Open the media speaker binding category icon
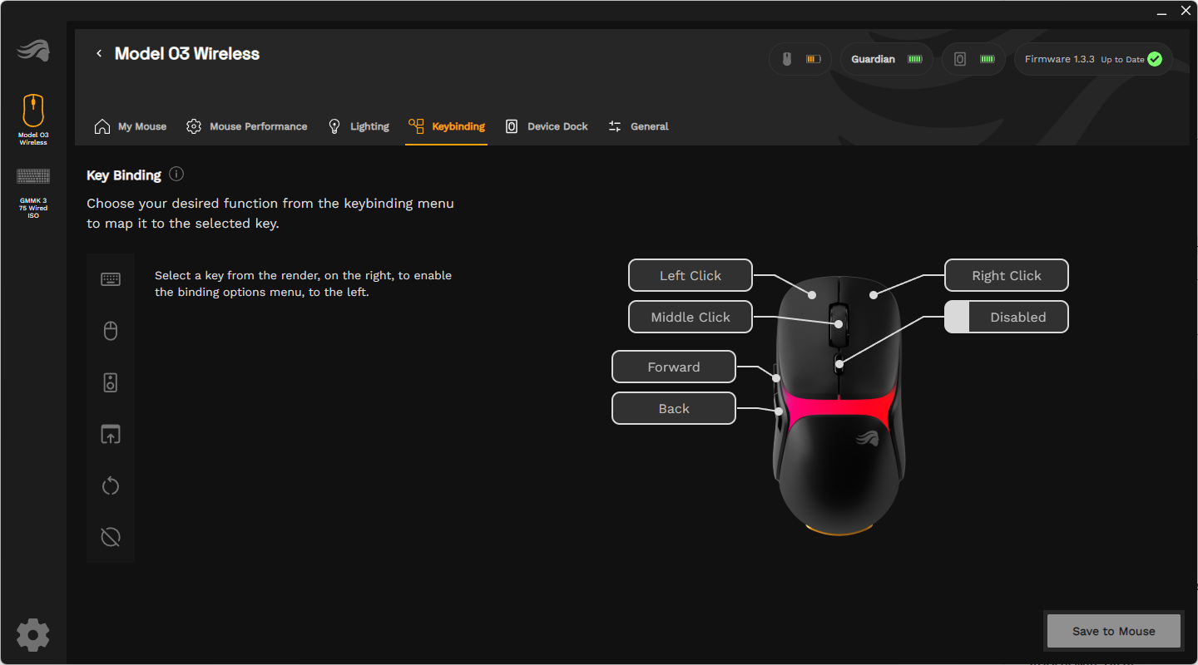This screenshot has width=1198, height=665. click(111, 382)
